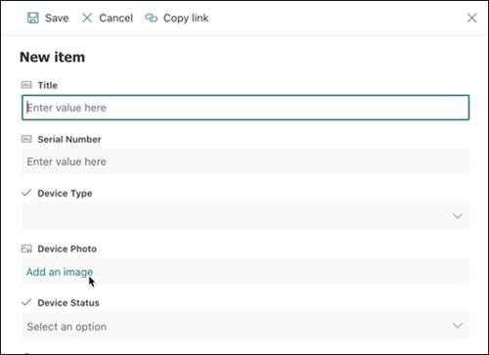489x355 pixels.
Task: Click the Copy link button label
Action: pyautogui.click(x=186, y=19)
